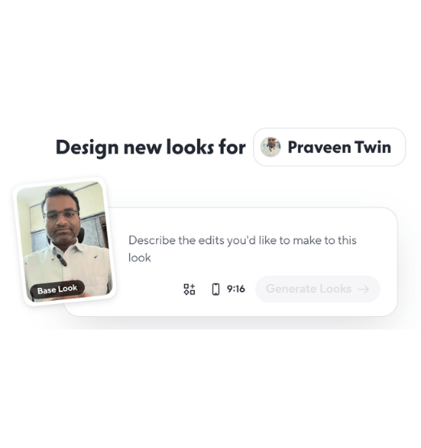Select the 9:16 aspect ratio label

(x=236, y=289)
